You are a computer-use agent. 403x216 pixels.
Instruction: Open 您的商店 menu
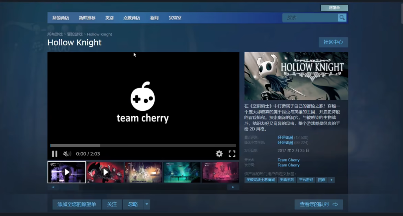coord(61,18)
